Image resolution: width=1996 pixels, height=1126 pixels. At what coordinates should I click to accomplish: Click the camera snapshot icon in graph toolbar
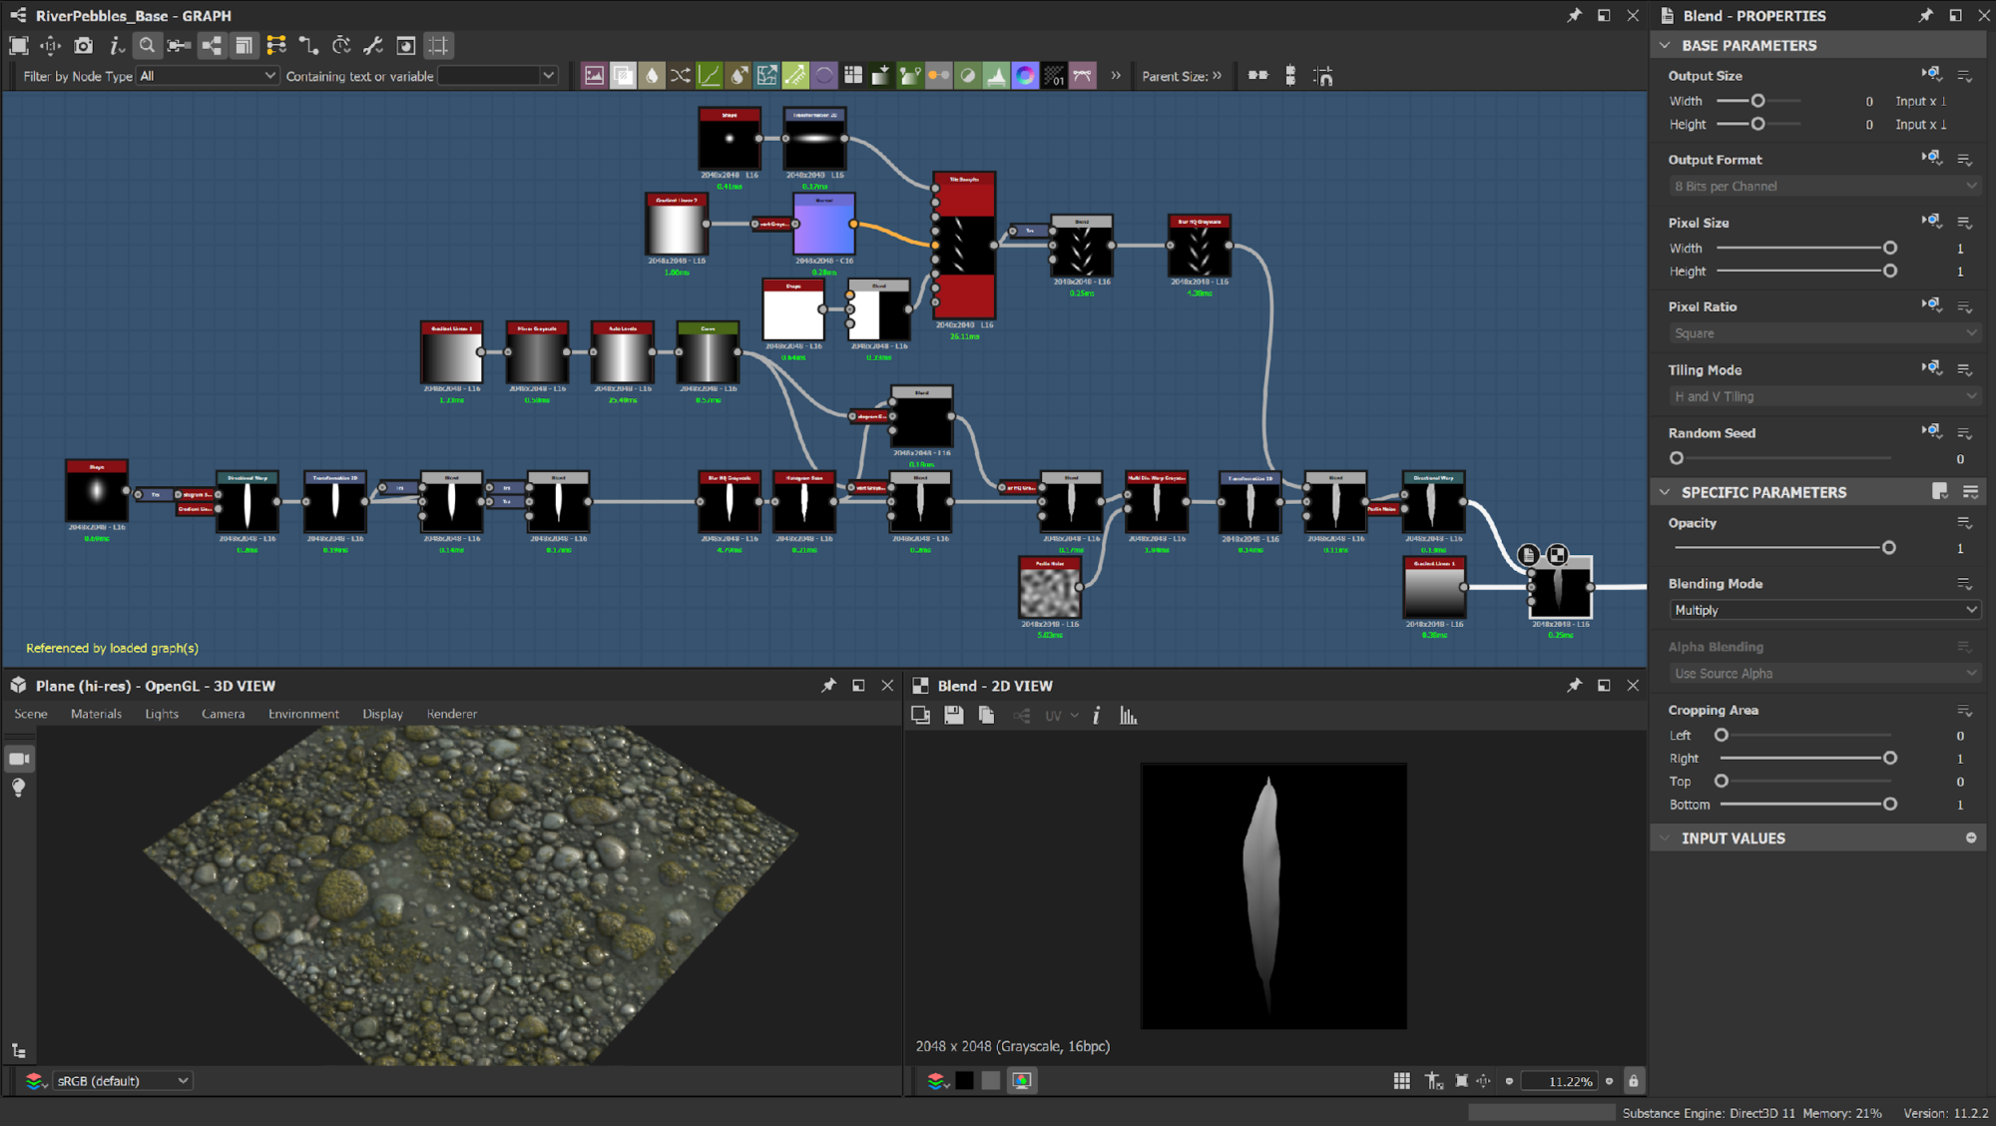(x=84, y=46)
